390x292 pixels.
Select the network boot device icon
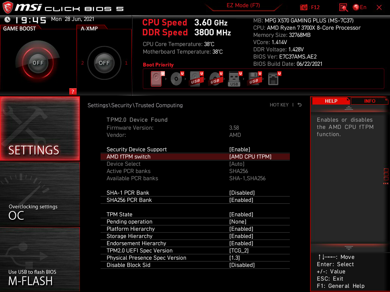[273, 79]
